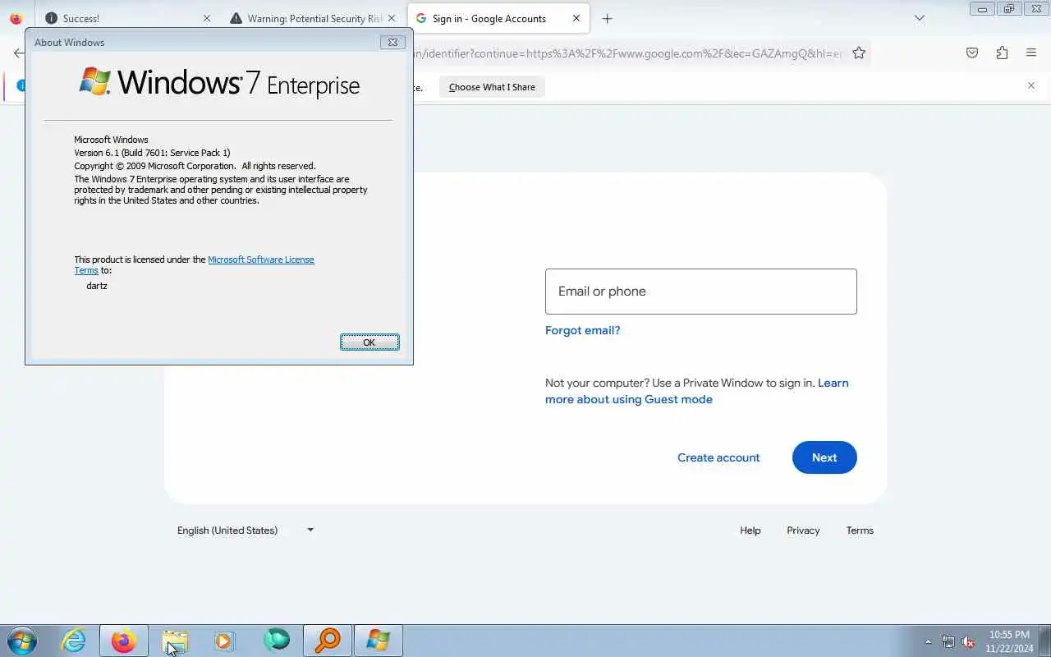Click the Firefox back arrow button
1051x657 pixels.
(18, 53)
